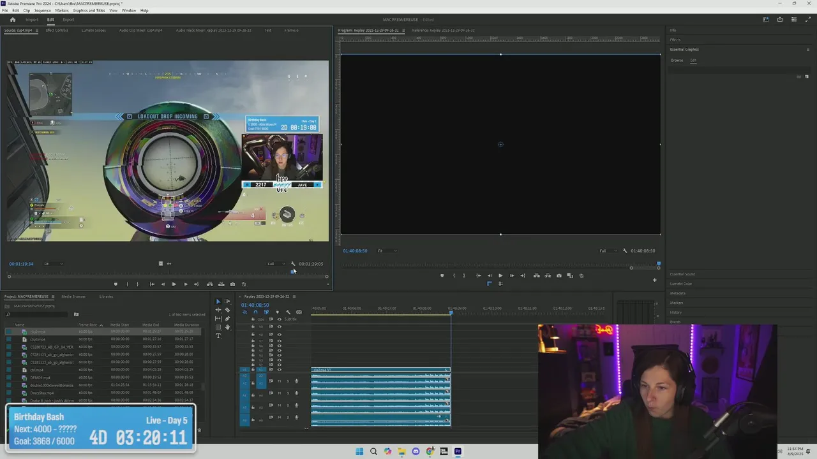Screen dimensions: 817x459
Task: Select the Type tool
Action: 218,335
